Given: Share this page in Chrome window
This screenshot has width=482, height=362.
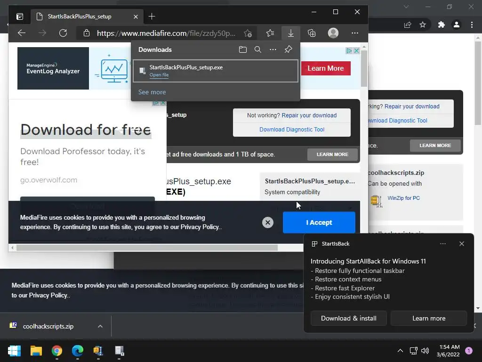Looking at the screenshot, I should click(x=408, y=25).
